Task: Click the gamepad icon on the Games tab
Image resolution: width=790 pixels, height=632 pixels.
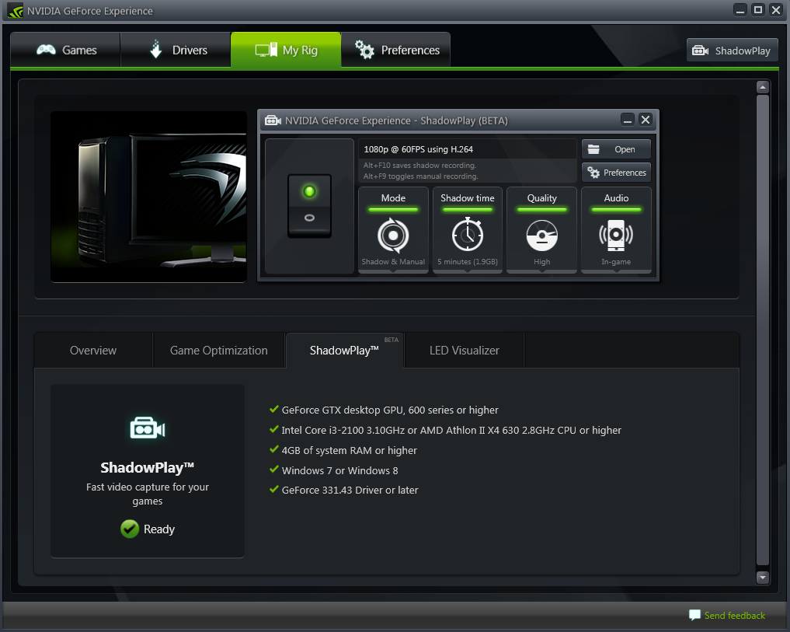Action: 46,50
